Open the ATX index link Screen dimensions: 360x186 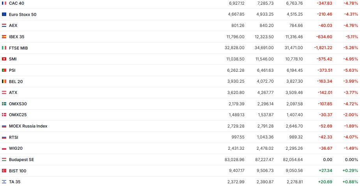(13, 92)
